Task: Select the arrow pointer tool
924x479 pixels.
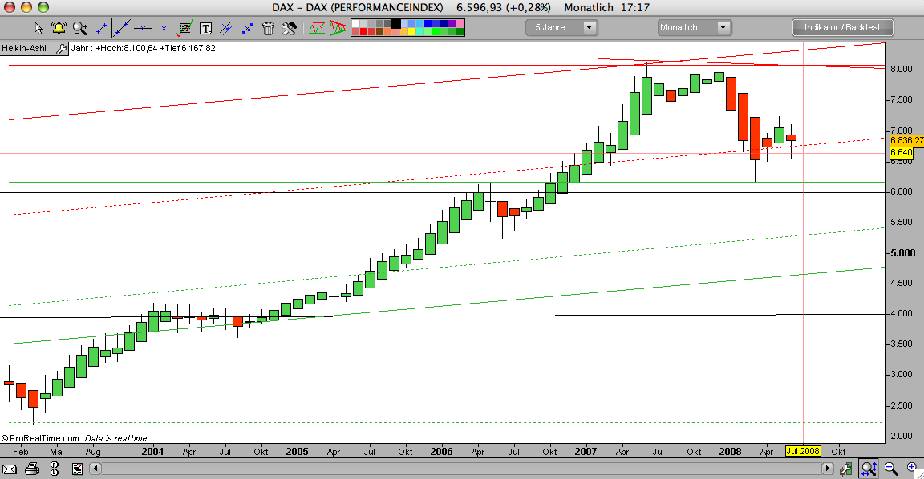Action: [38, 28]
